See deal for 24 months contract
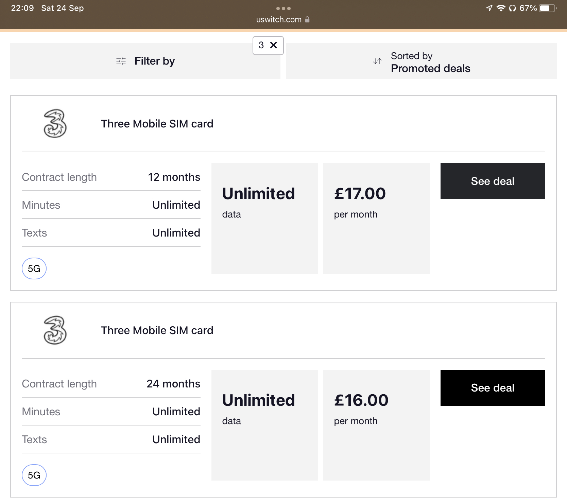Screen dimensions: 567x503 [493, 388]
